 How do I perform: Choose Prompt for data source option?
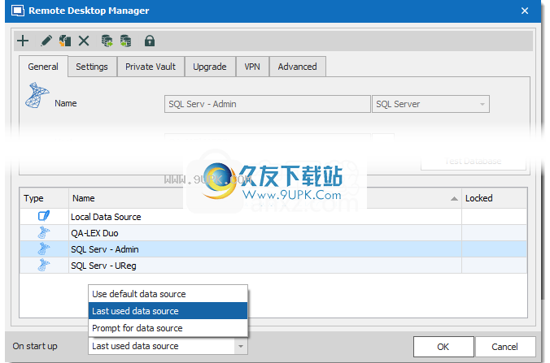pyautogui.click(x=168, y=328)
